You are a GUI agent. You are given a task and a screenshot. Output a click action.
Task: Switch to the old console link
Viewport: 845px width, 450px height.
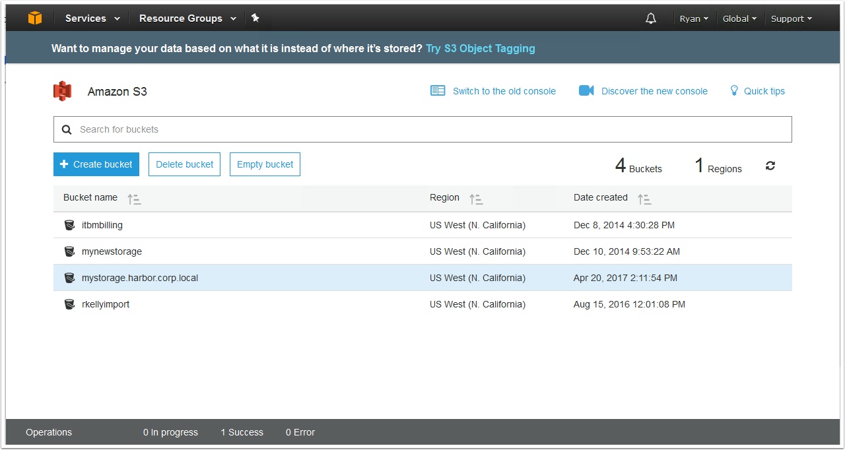tap(504, 91)
